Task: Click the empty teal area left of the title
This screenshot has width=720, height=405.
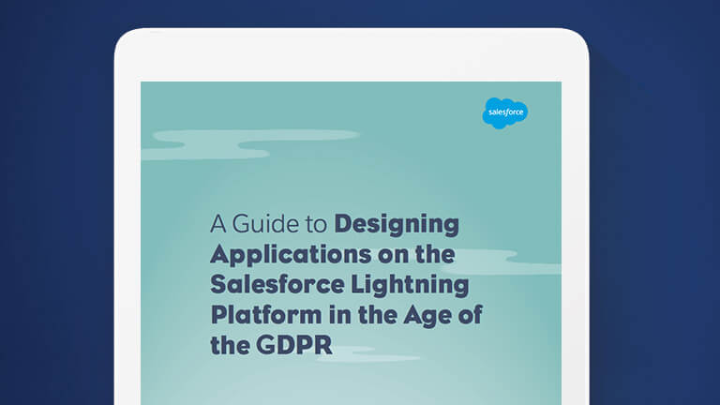Action: (173, 281)
